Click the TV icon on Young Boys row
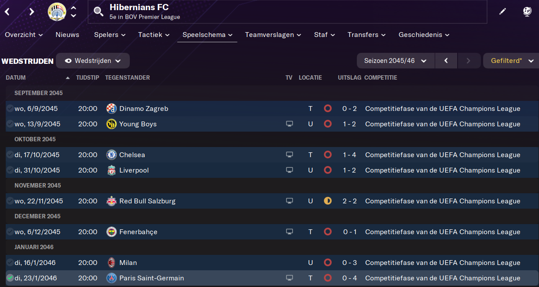This screenshot has height=287, width=539. (x=289, y=124)
